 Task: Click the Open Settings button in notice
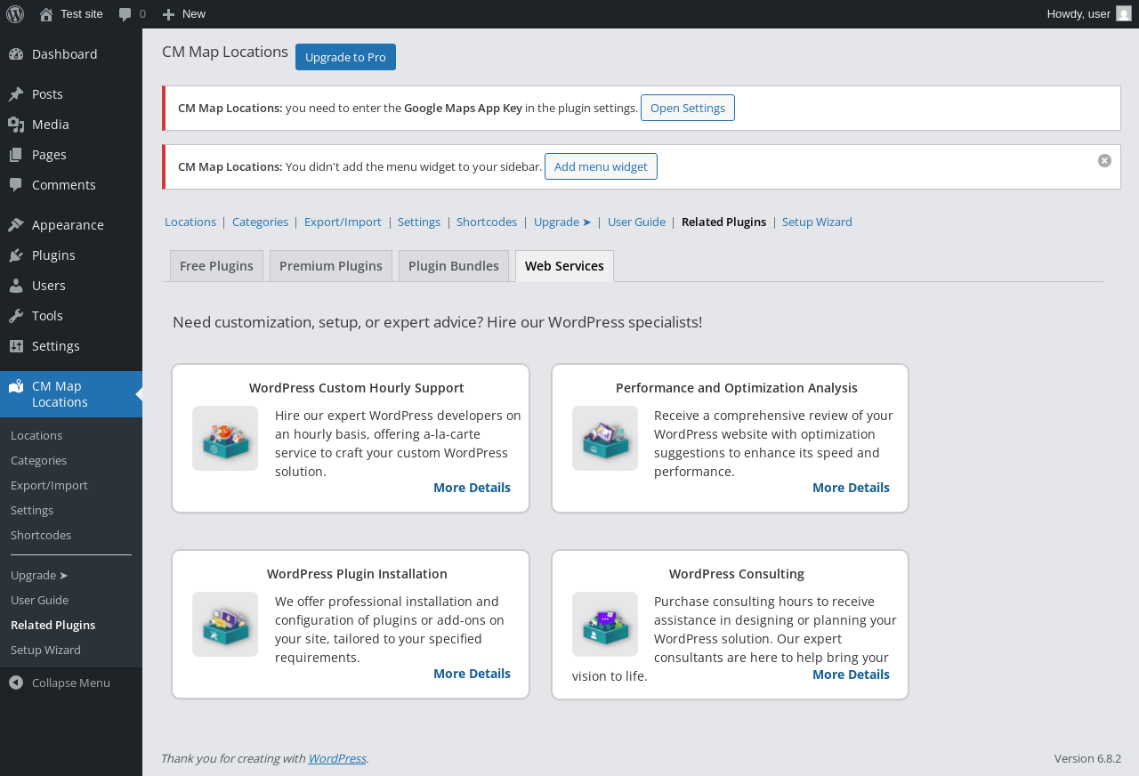[x=688, y=108]
